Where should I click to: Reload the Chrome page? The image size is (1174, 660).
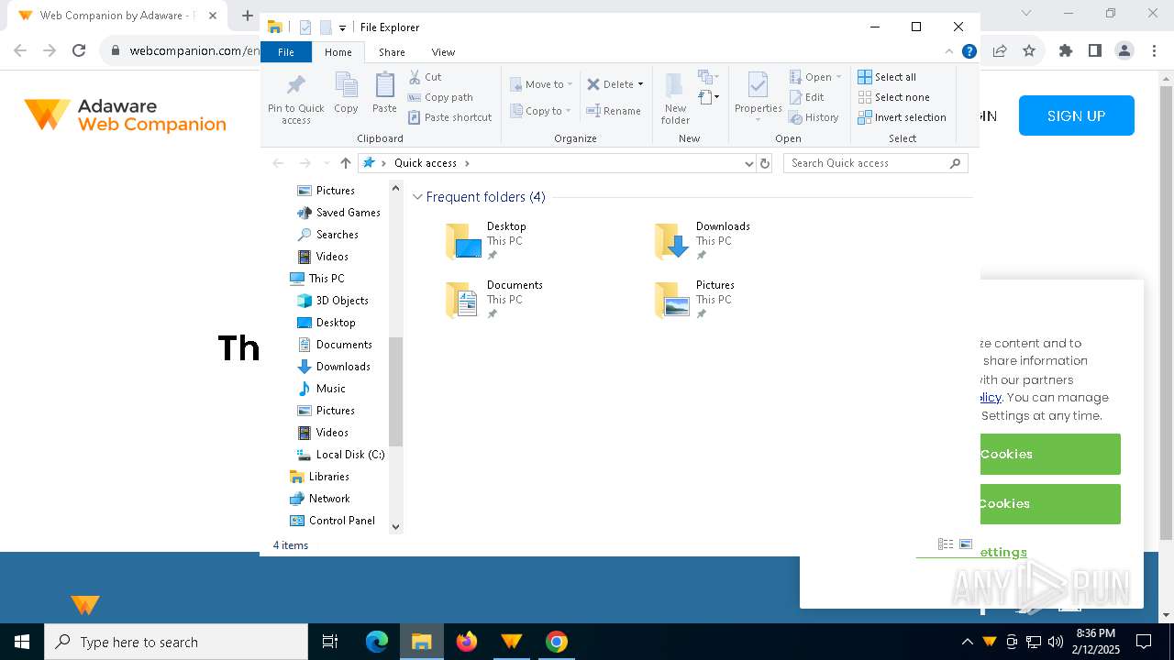click(79, 51)
